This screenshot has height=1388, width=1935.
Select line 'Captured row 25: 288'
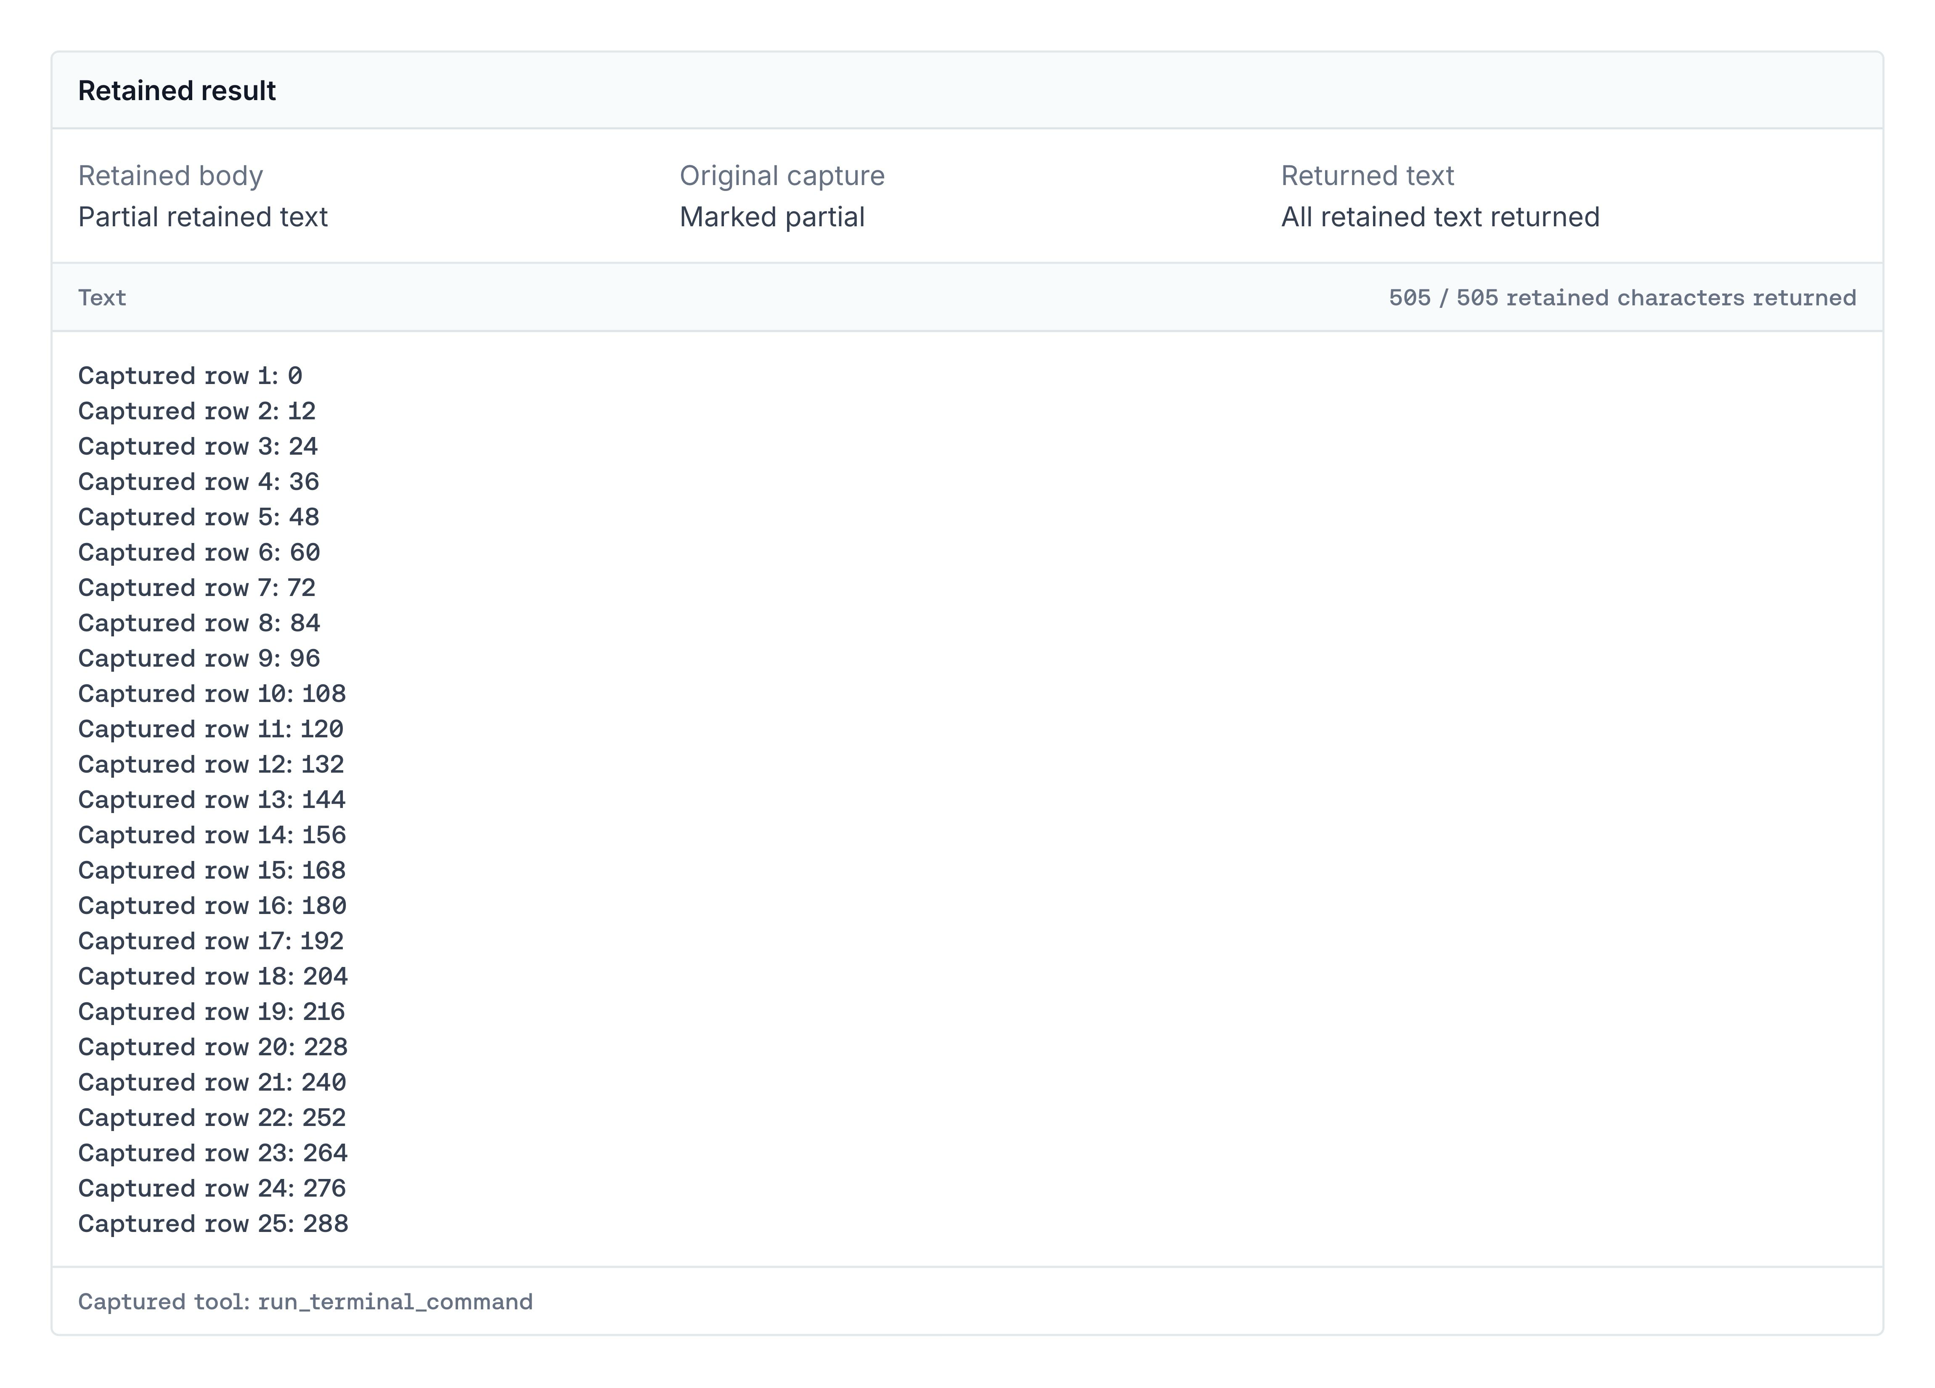pos(213,1224)
